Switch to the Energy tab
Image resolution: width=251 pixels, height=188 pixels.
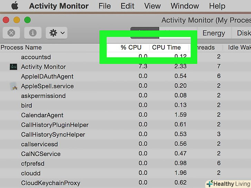(213, 33)
